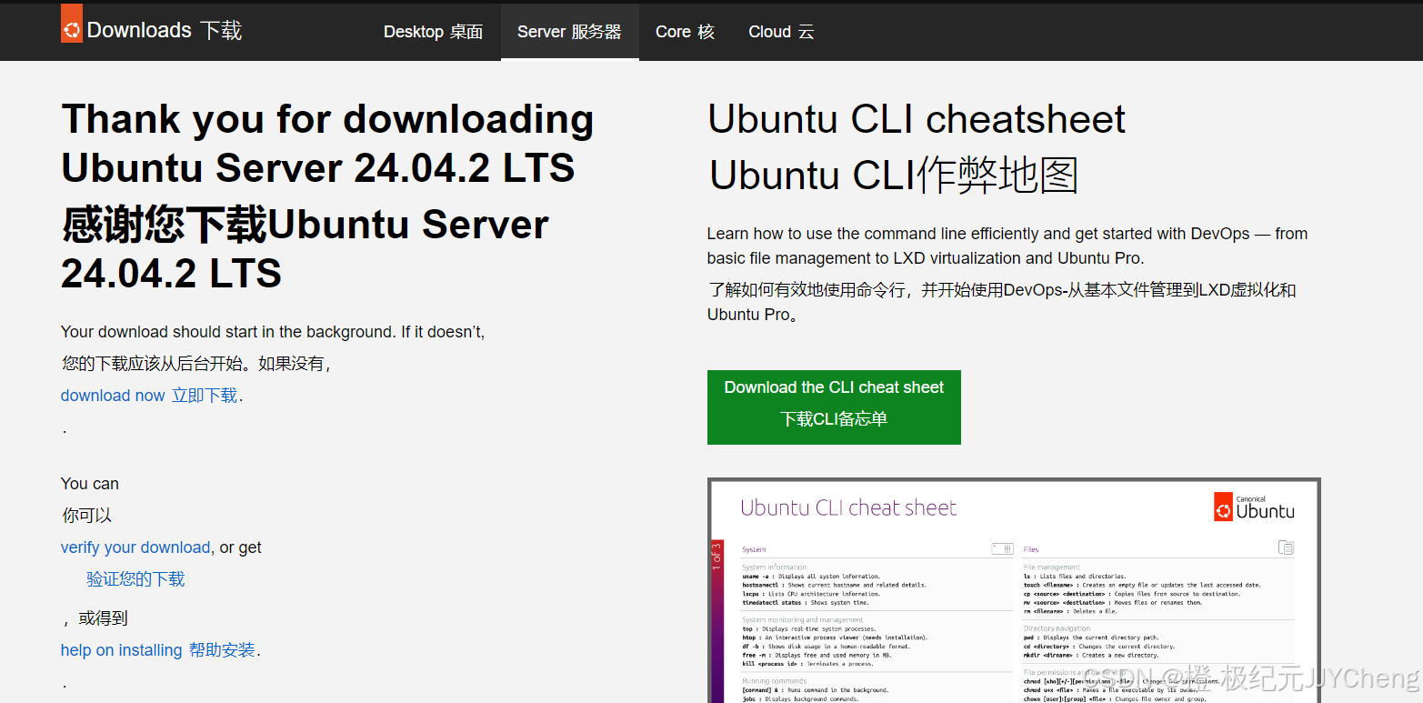Click the 验证您的下载 link
Image resolution: width=1423 pixels, height=703 pixels.
135,579
